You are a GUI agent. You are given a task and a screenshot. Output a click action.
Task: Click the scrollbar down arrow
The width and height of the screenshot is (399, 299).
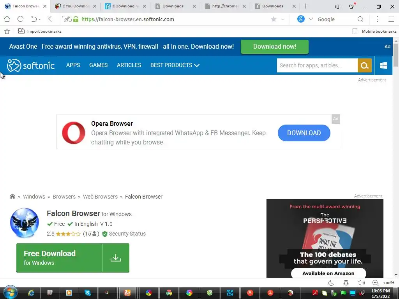(x=396, y=275)
